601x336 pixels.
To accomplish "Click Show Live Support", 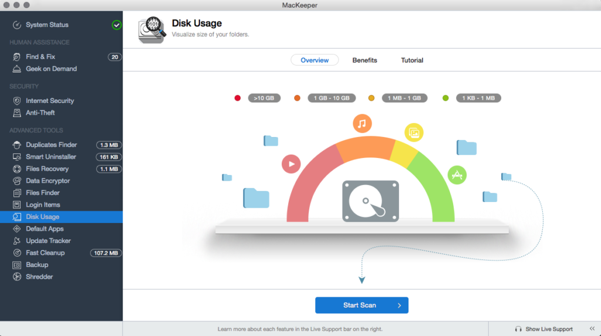I will (549, 329).
